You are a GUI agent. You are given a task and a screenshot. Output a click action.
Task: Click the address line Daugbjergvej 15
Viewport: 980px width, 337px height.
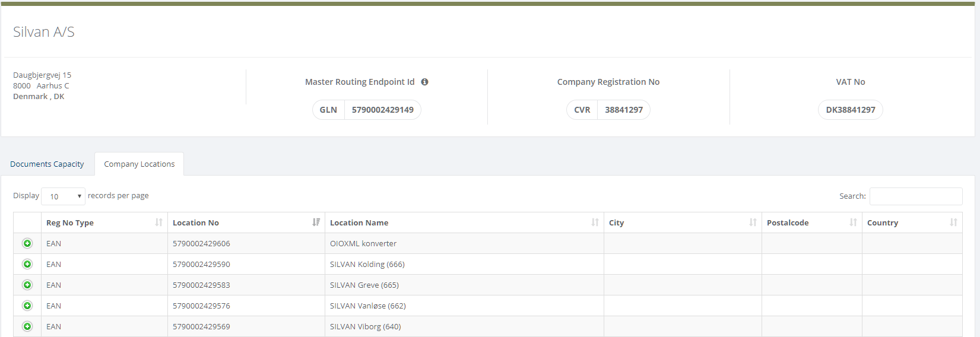(42, 75)
